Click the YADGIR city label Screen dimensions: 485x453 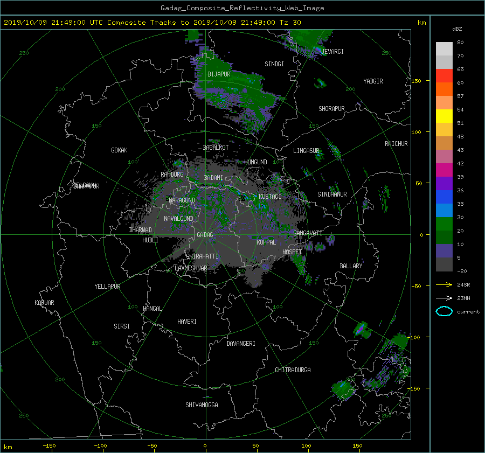click(373, 81)
